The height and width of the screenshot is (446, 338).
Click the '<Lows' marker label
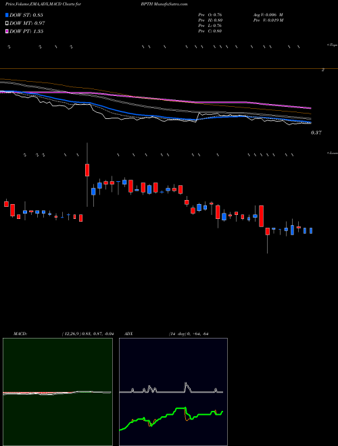click(x=332, y=153)
